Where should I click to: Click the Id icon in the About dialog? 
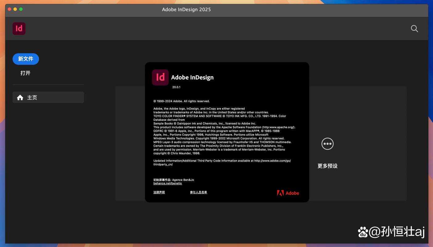(x=160, y=77)
